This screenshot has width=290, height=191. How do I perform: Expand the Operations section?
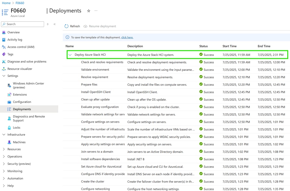(x=4, y=157)
